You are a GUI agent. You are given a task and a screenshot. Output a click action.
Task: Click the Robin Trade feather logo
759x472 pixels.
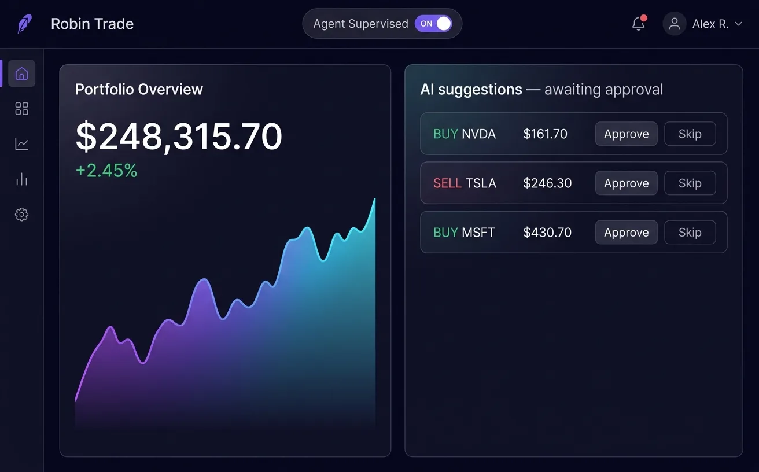pyautogui.click(x=25, y=24)
